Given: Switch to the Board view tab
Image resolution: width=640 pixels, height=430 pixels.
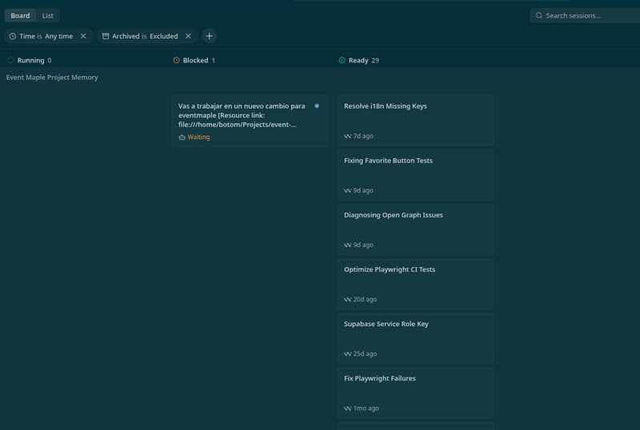Looking at the screenshot, I should click(20, 15).
